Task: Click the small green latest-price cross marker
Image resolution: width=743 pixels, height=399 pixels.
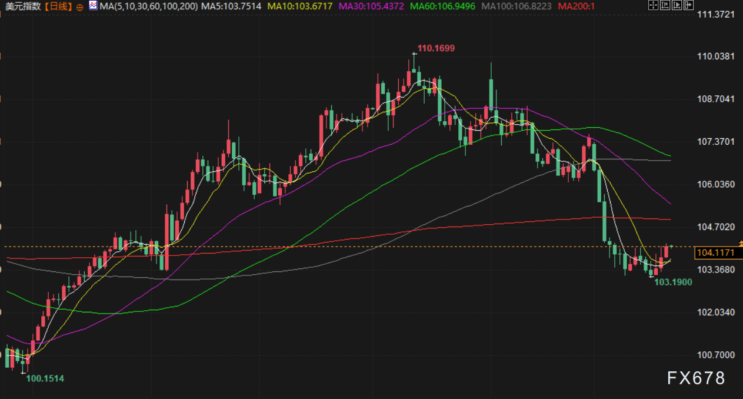Action: click(671, 246)
